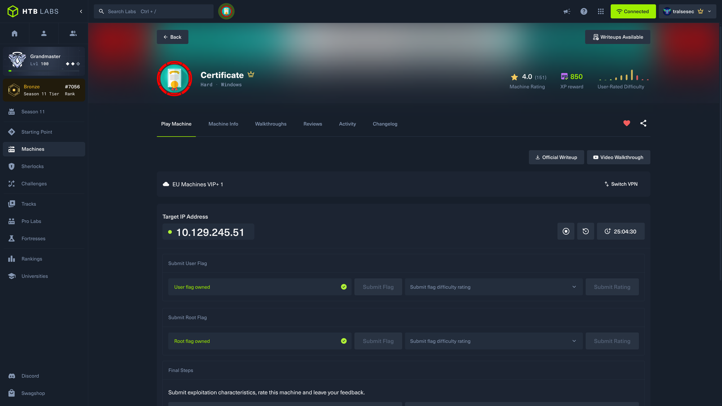Click the User-Rated Difficulty bar chart
The width and height of the screenshot is (722, 406).
point(624,75)
